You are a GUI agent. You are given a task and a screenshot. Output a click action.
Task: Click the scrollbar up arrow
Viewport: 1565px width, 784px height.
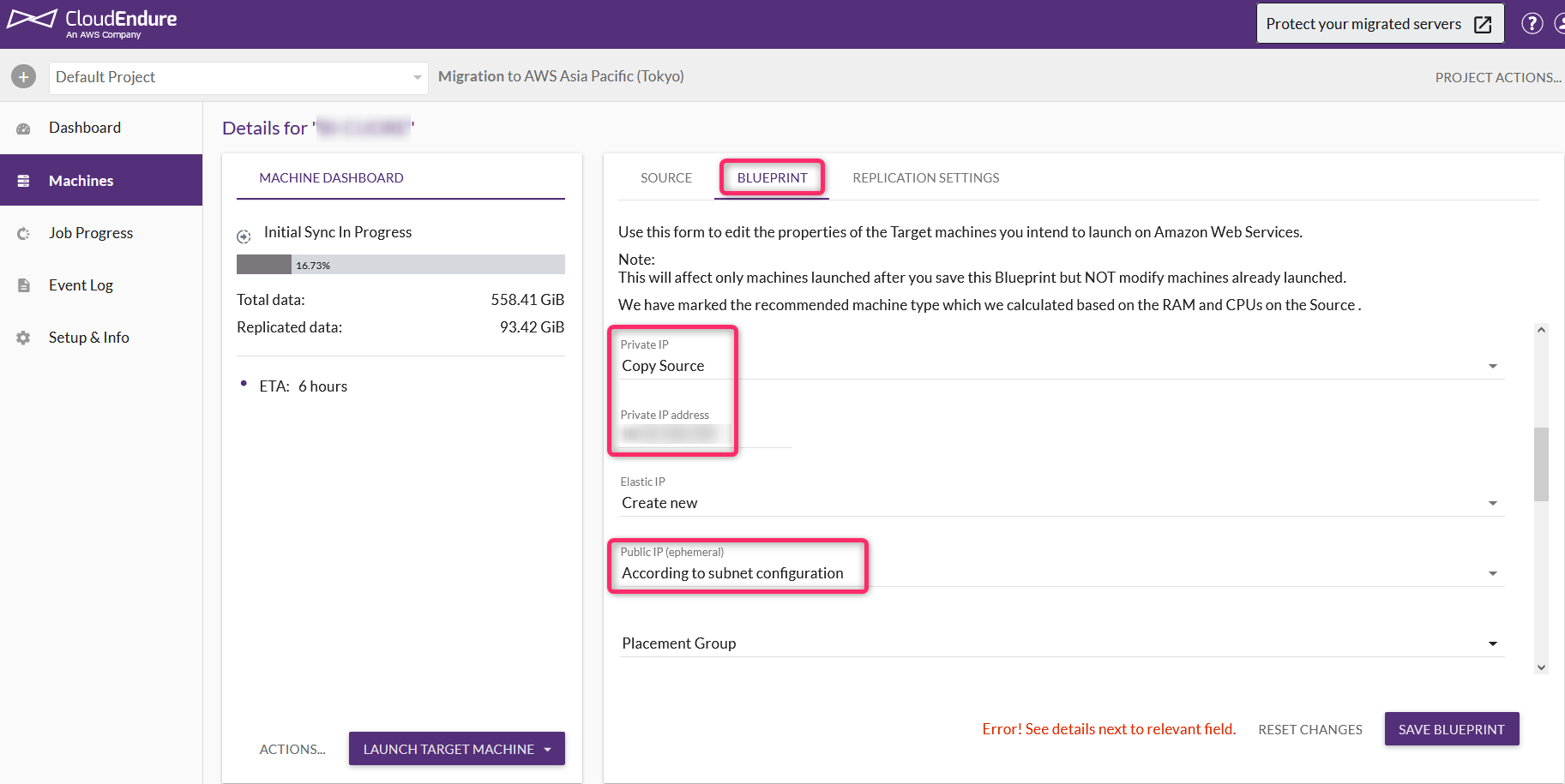pyautogui.click(x=1541, y=330)
